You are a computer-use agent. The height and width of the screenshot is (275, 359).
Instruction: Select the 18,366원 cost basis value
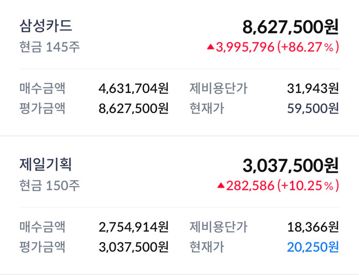coord(313,227)
